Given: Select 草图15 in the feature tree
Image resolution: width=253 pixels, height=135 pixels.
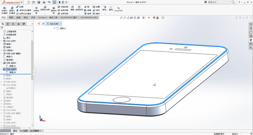Looking at the screenshot, I should click(x=9, y=57).
